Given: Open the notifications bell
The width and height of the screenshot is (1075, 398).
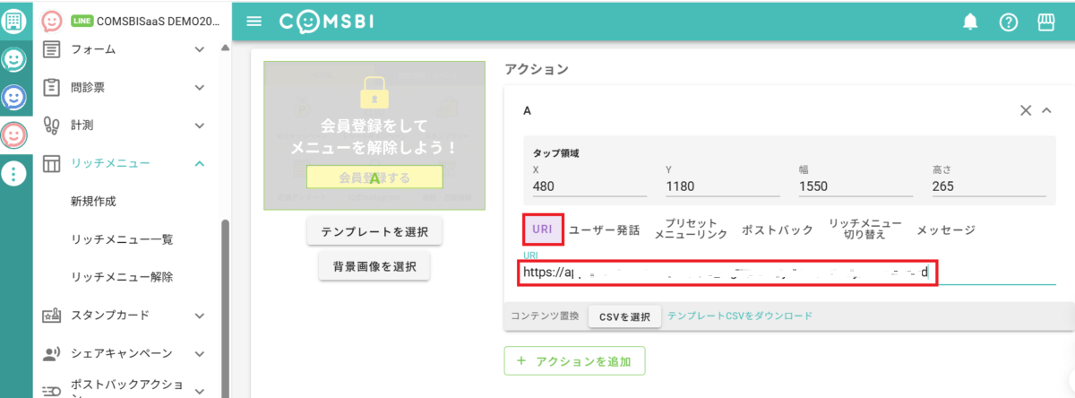Looking at the screenshot, I should [x=970, y=22].
